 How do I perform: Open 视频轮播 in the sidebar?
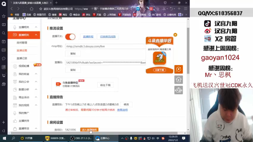pyautogui.click(x=24, y=66)
